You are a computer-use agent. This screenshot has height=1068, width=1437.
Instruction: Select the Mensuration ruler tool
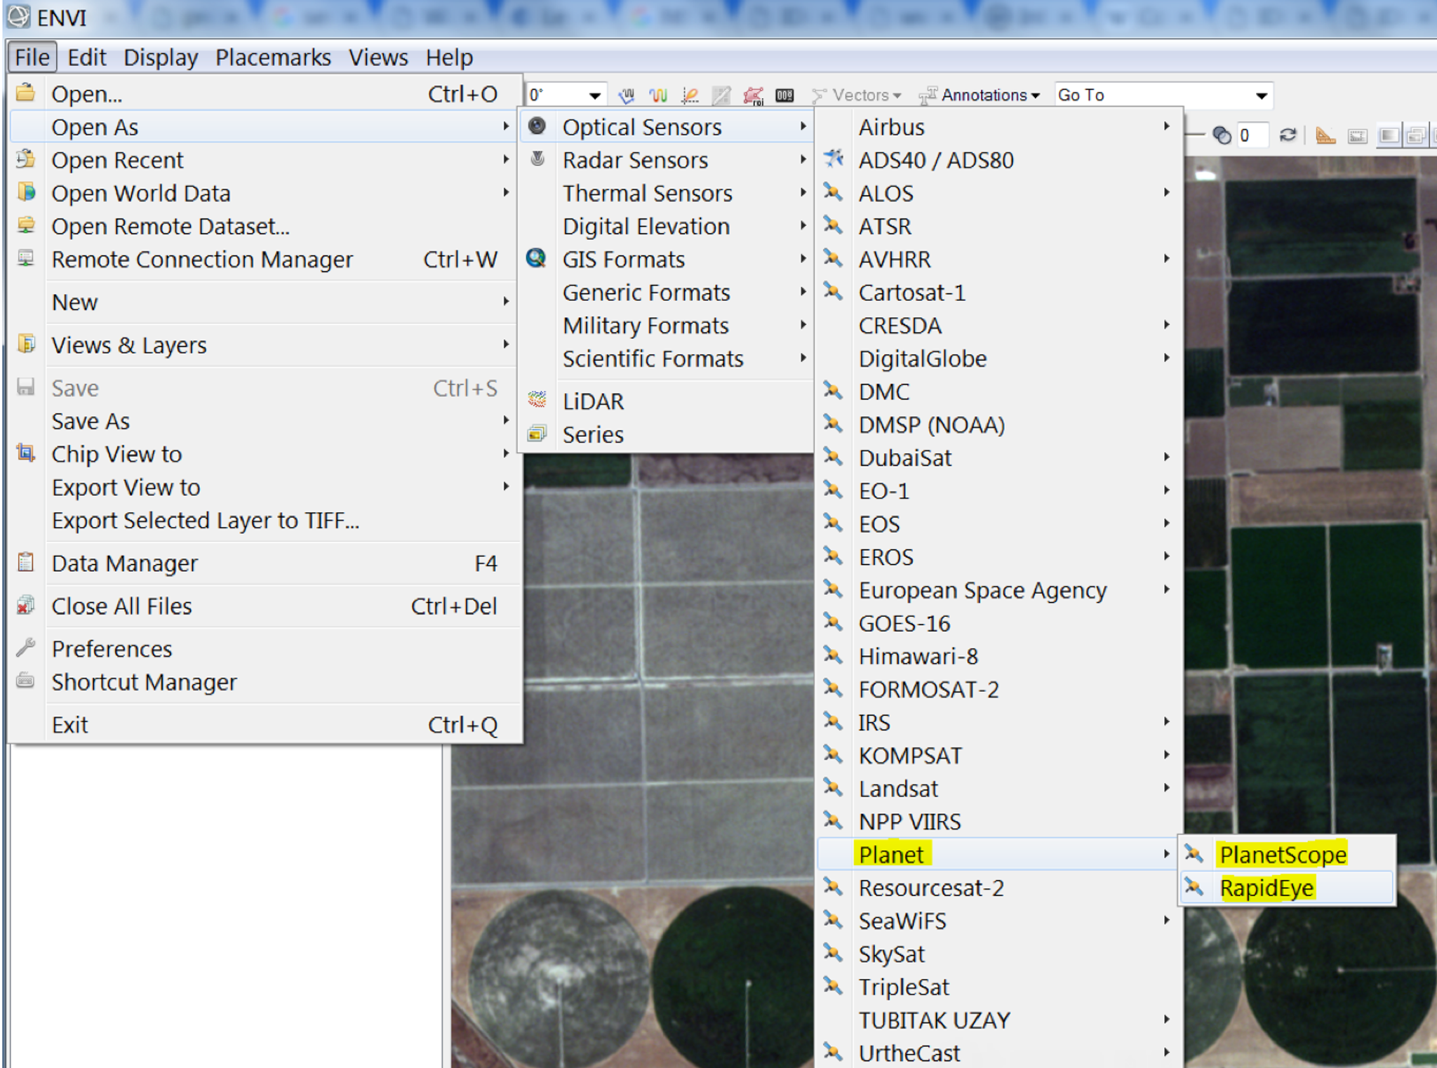[x=1325, y=135]
